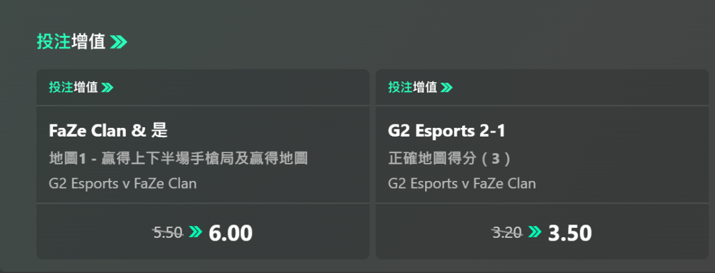Click the crossed-out 5.50 original odds
Viewport: 715px width, 273px height.
(167, 233)
